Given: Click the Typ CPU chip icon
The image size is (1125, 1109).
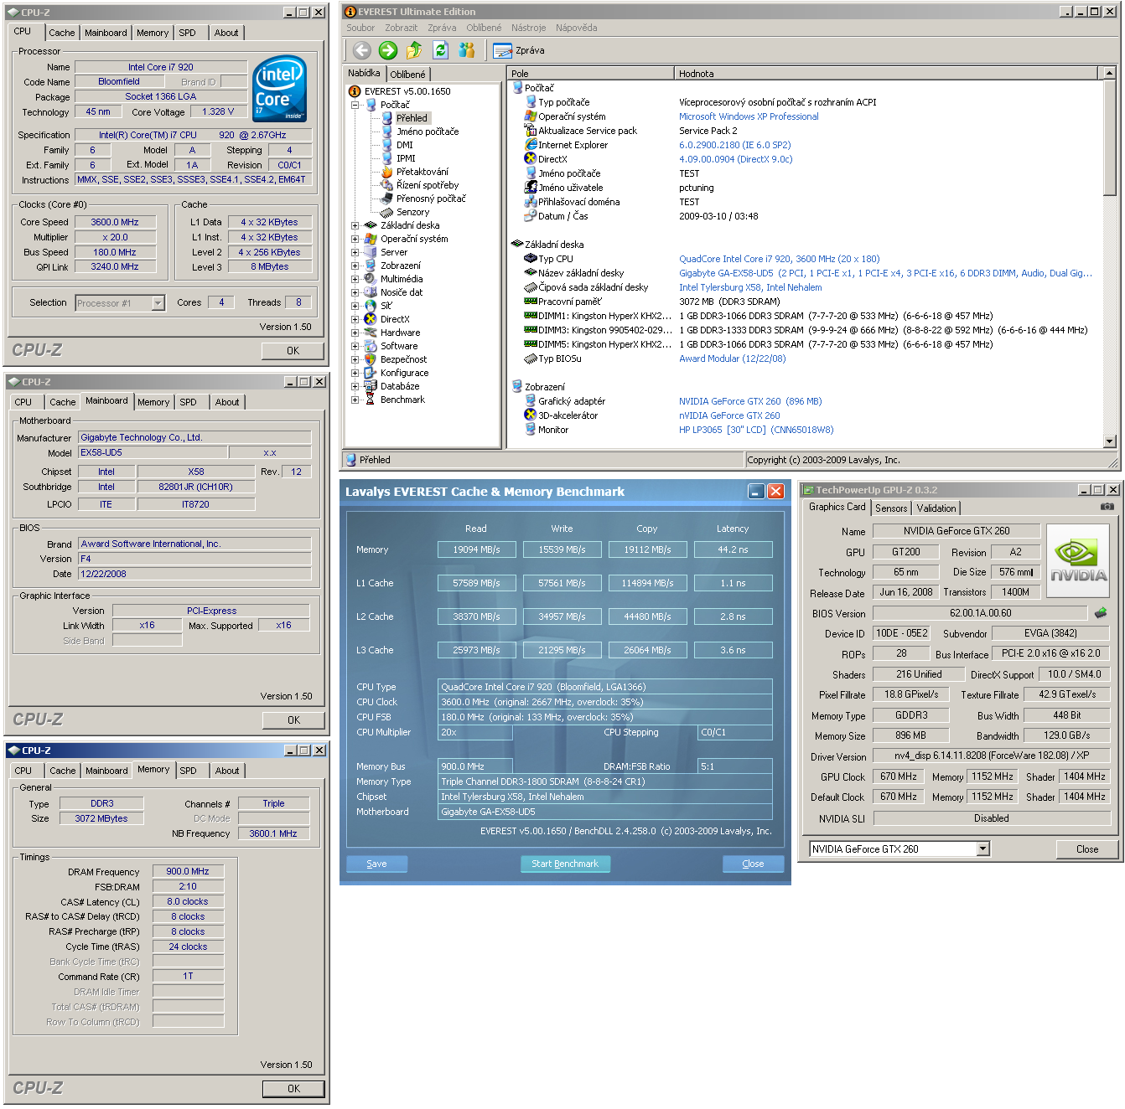Looking at the screenshot, I should point(530,259).
